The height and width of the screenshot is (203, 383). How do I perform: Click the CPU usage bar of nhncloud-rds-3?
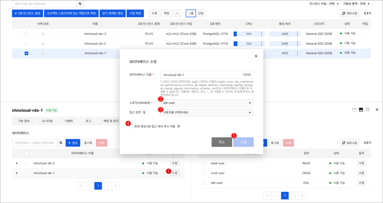coord(249,34)
